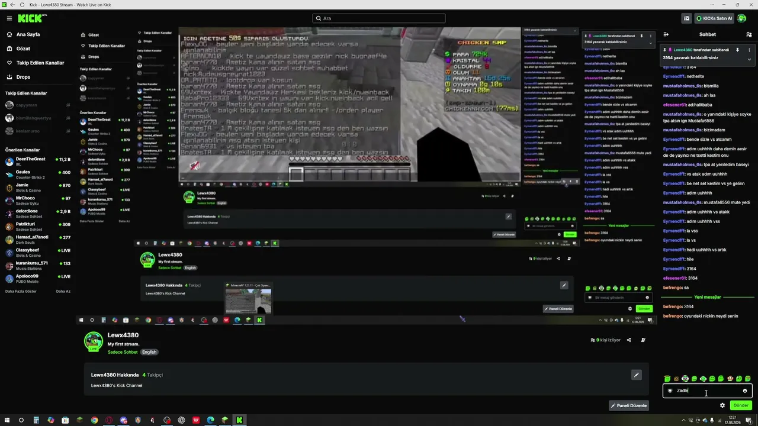The image size is (758, 426).
Task: Open Hamad_al7anoti recommended channel
Action: (x=37, y=239)
